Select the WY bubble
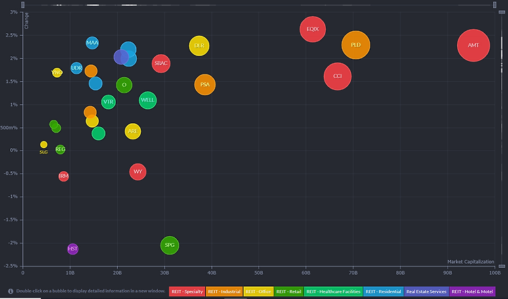The width and height of the screenshot is (508, 299). tap(137, 172)
